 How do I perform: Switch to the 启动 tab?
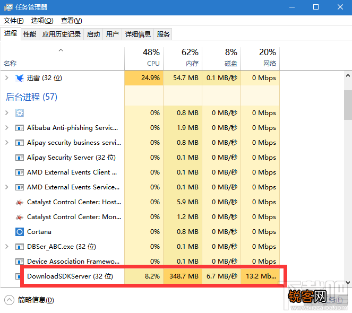(93, 34)
